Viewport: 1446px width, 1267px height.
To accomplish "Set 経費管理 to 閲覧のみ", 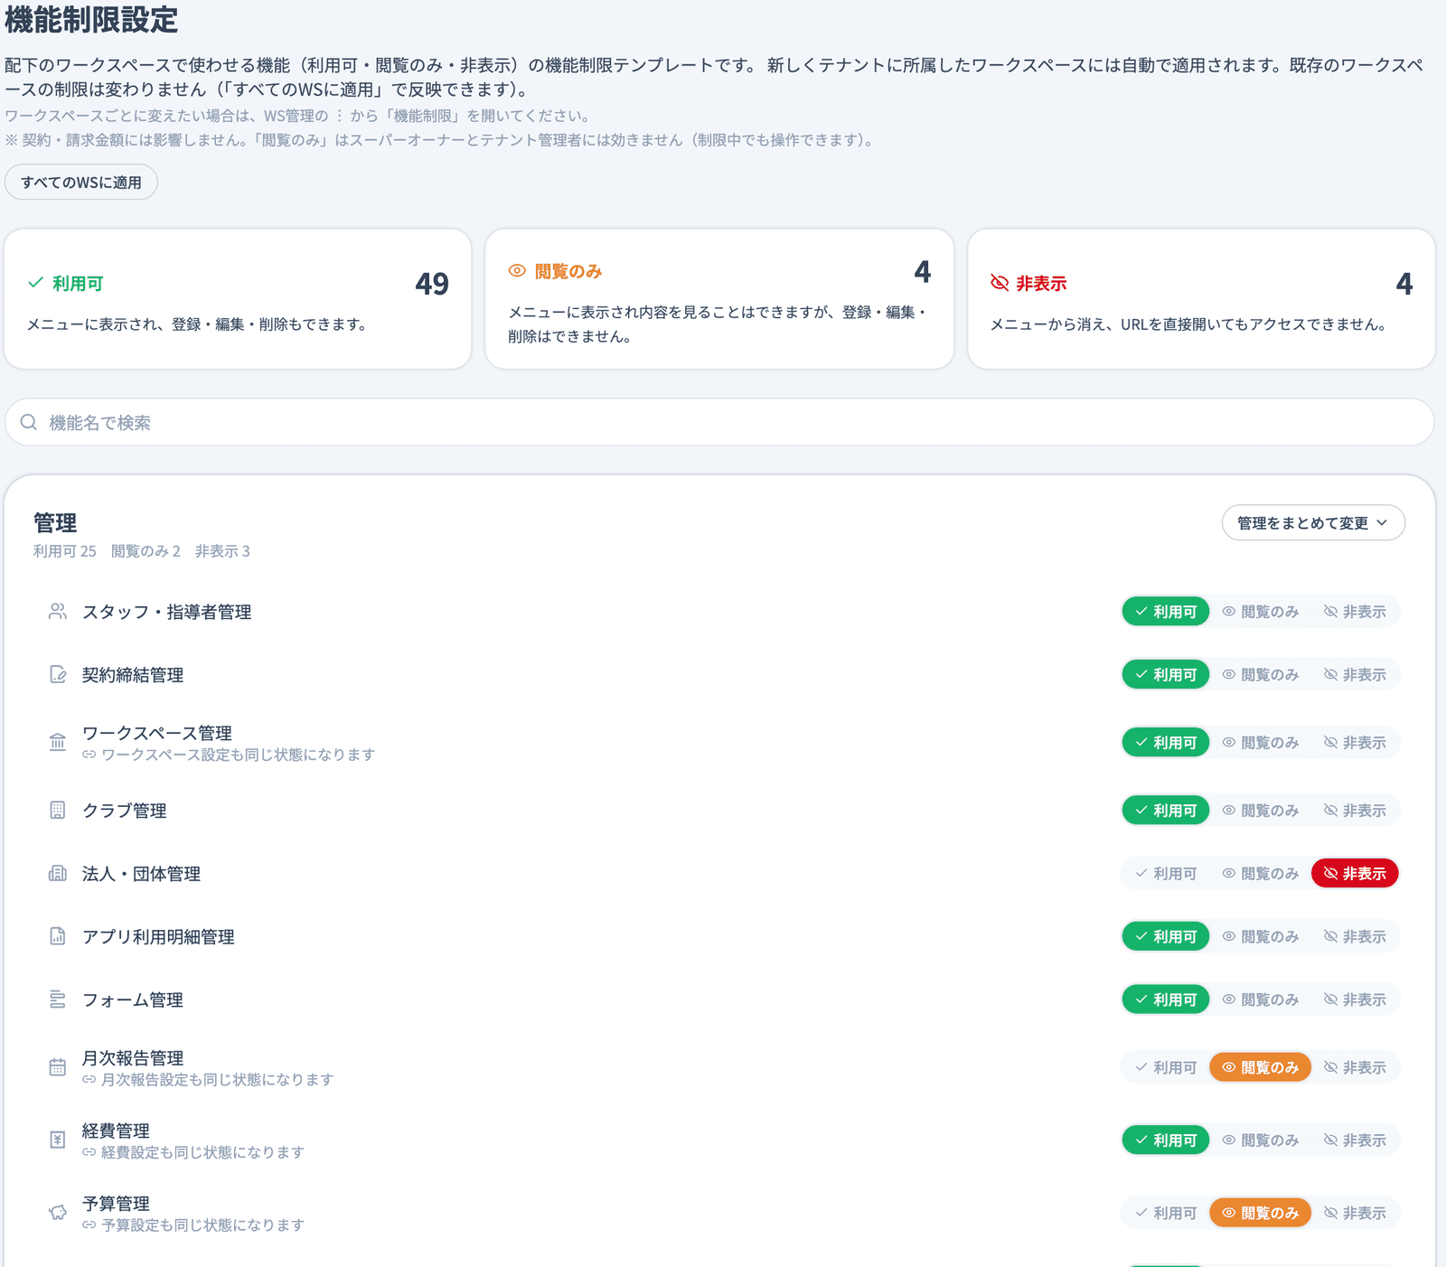I will [1261, 1140].
